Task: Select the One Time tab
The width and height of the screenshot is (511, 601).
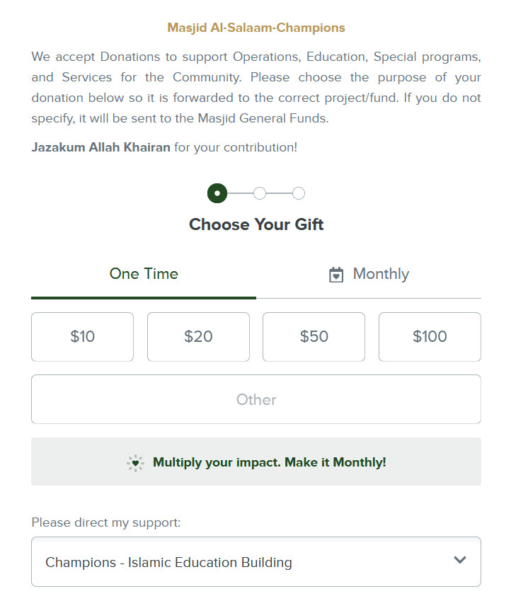Action: (x=144, y=274)
